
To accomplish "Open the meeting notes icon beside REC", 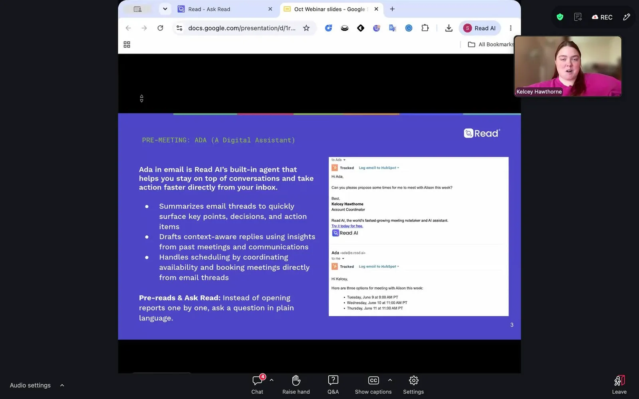I will (578, 17).
